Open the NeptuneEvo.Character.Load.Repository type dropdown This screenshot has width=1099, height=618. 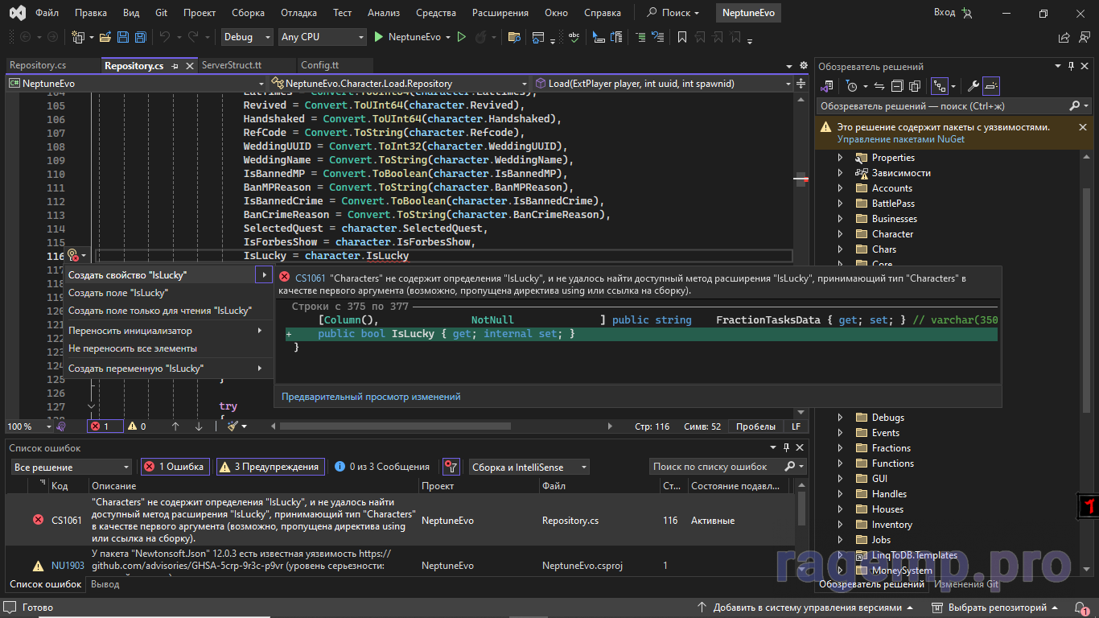coord(400,84)
